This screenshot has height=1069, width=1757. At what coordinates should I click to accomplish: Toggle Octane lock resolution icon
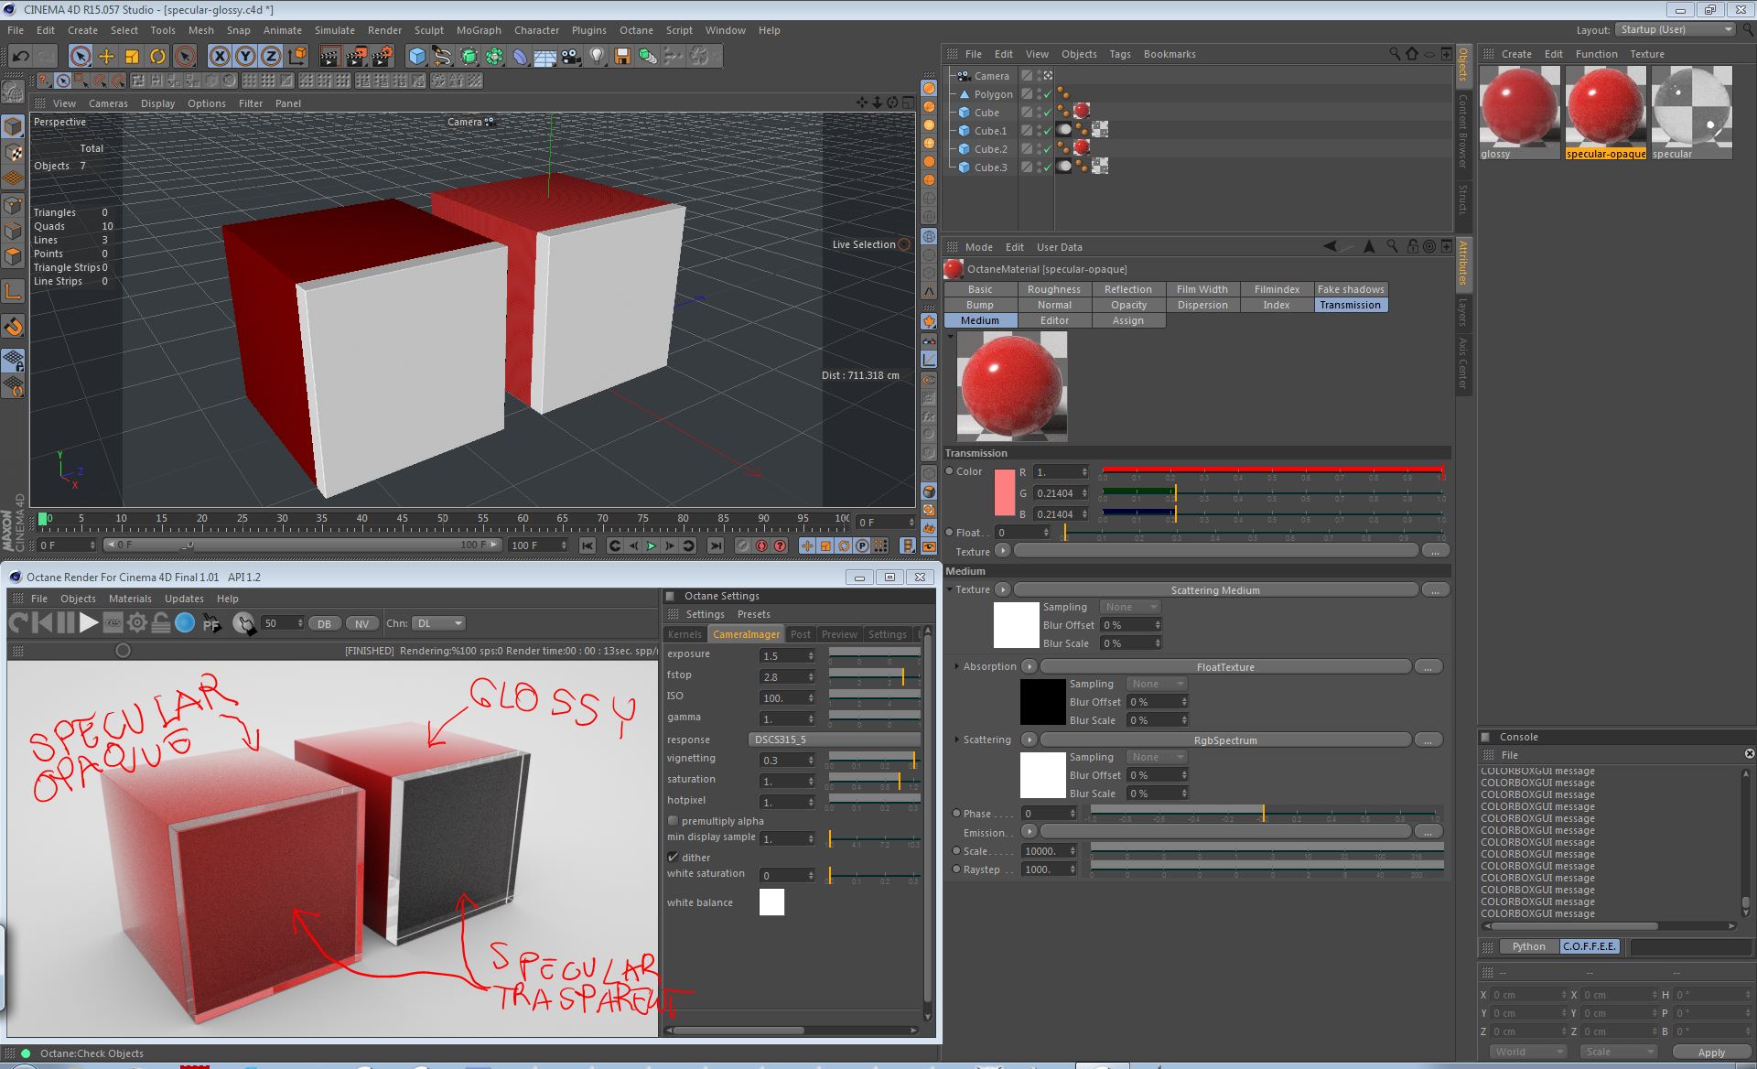[x=161, y=623]
